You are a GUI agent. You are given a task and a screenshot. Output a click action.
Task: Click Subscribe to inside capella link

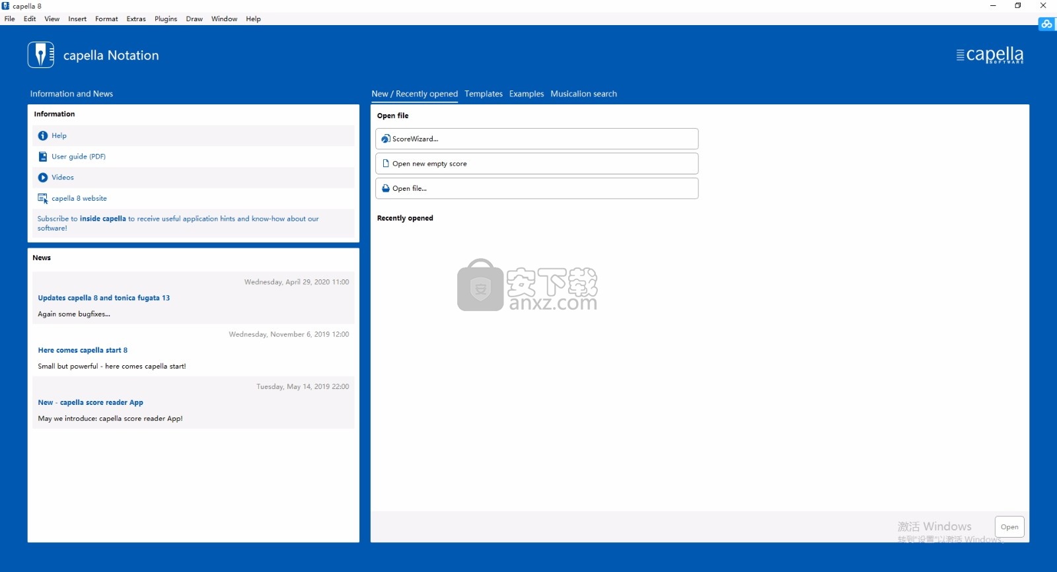click(x=178, y=223)
